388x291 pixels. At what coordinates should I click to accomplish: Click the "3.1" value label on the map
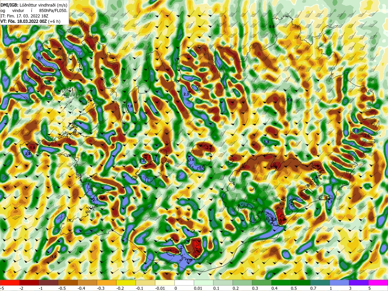point(40,58)
